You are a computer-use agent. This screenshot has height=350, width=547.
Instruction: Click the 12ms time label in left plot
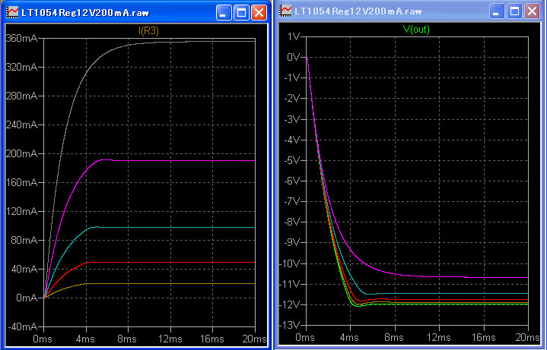170,339
